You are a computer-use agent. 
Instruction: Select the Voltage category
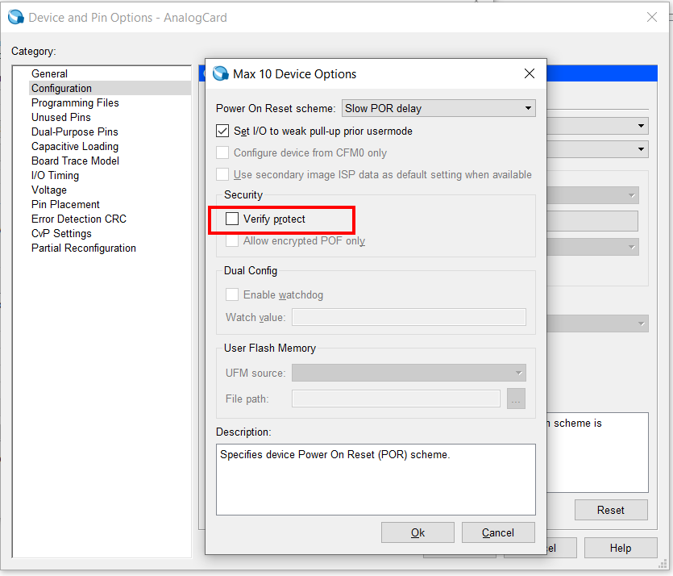[x=48, y=190]
